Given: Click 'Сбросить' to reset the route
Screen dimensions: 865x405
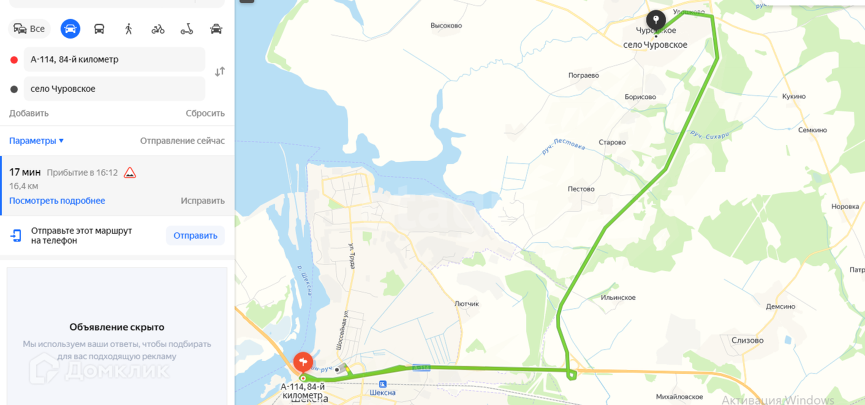Looking at the screenshot, I should (x=205, y=113).
